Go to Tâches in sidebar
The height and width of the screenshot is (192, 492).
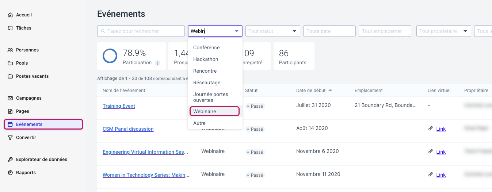click(24, 28)
